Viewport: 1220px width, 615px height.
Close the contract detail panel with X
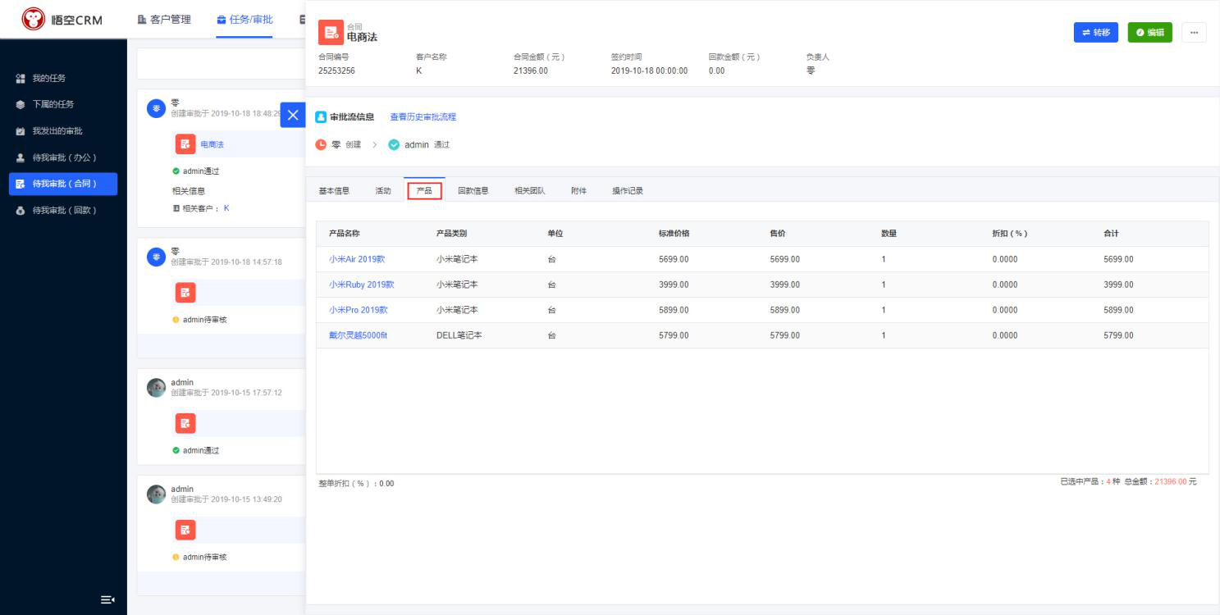coord(292,115)
